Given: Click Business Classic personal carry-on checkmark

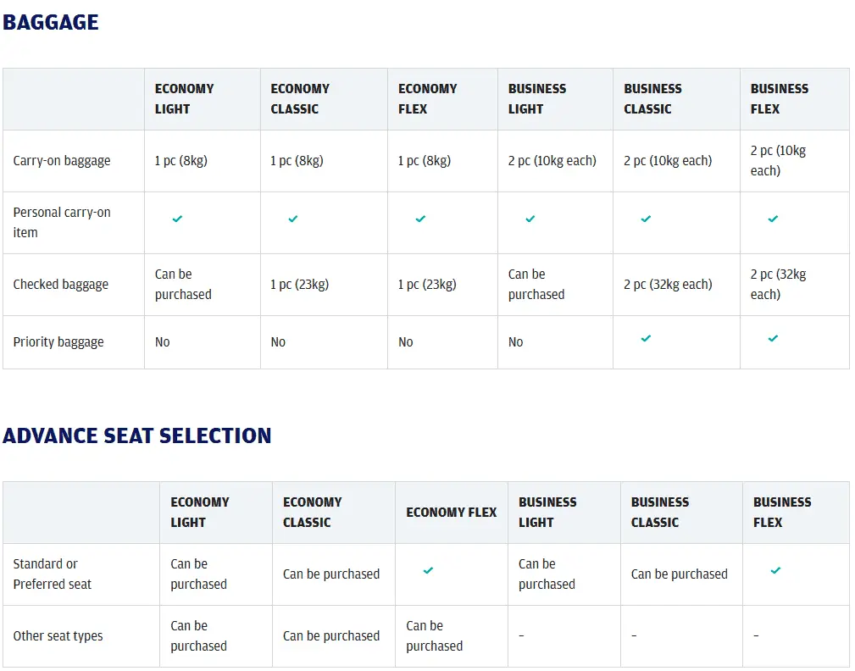Looking at the screenshot, I should (x=646, y=219).
